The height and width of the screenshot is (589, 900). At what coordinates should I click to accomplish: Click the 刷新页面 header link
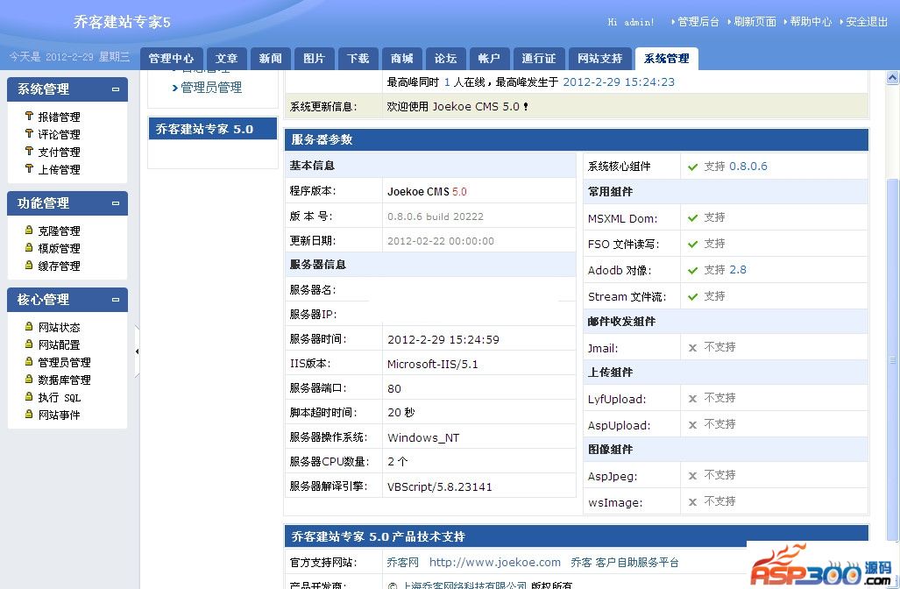(755, 22)
